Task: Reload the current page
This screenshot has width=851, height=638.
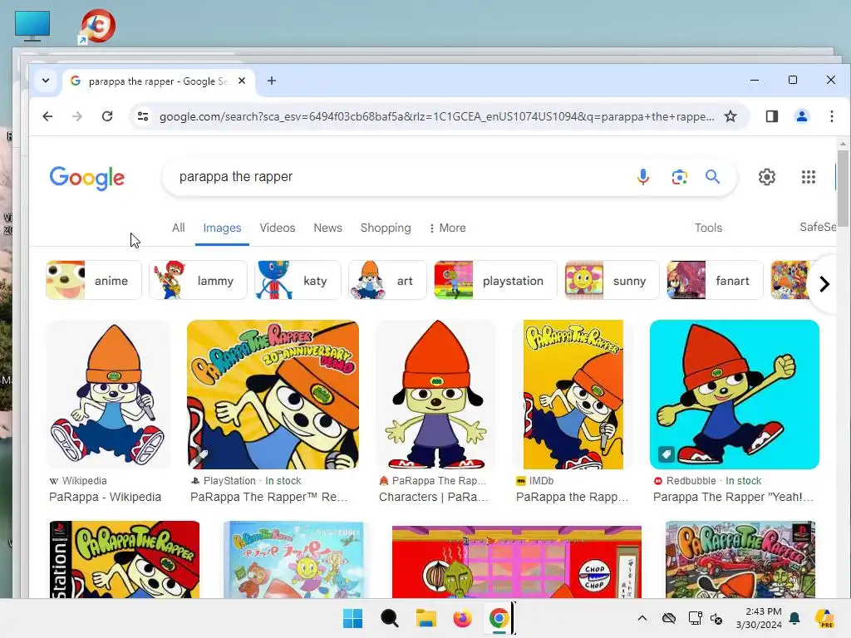Action: coord(107,116)
